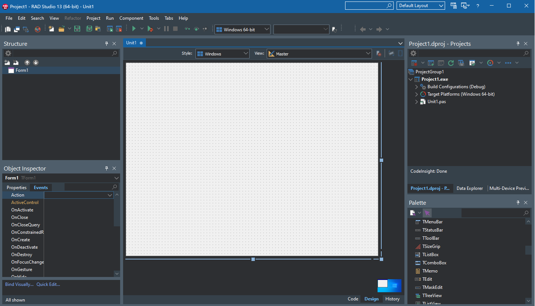Click the move up arrow in Structure
The width and height of the screenshot is (535, 306).
pyautogui.click(x=27, y=63)
